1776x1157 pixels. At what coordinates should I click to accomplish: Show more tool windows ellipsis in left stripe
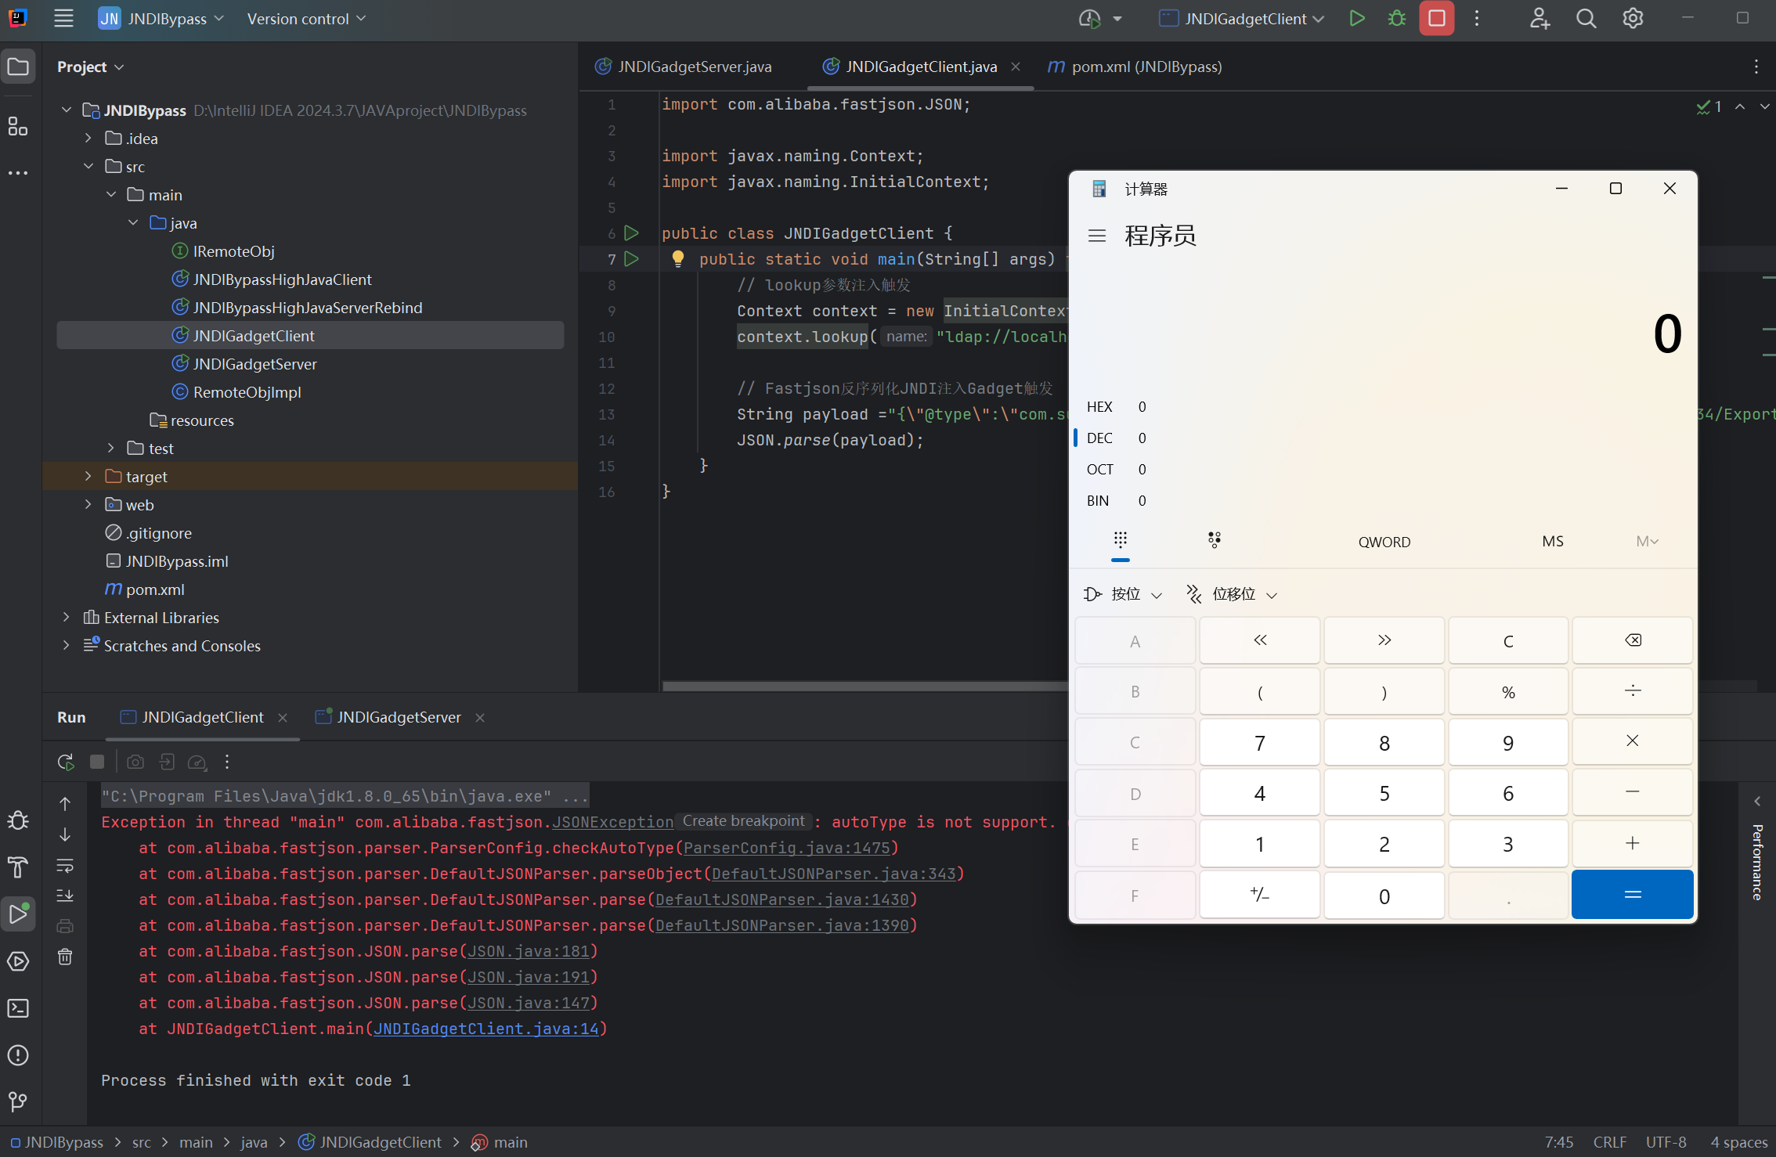pos(18,172)
